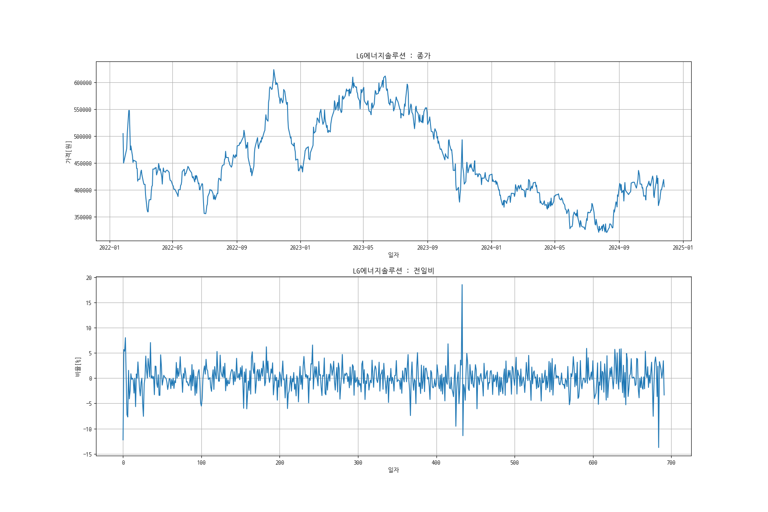Screen dimensions: 768x512
Task: Click the closing price peak above 600000 in late 2022
Action: 274,70
